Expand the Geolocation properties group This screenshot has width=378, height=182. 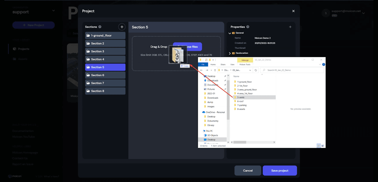230,53
